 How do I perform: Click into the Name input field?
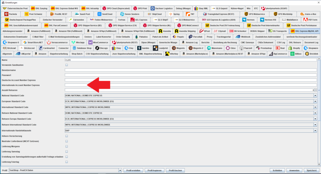(191, 60)
